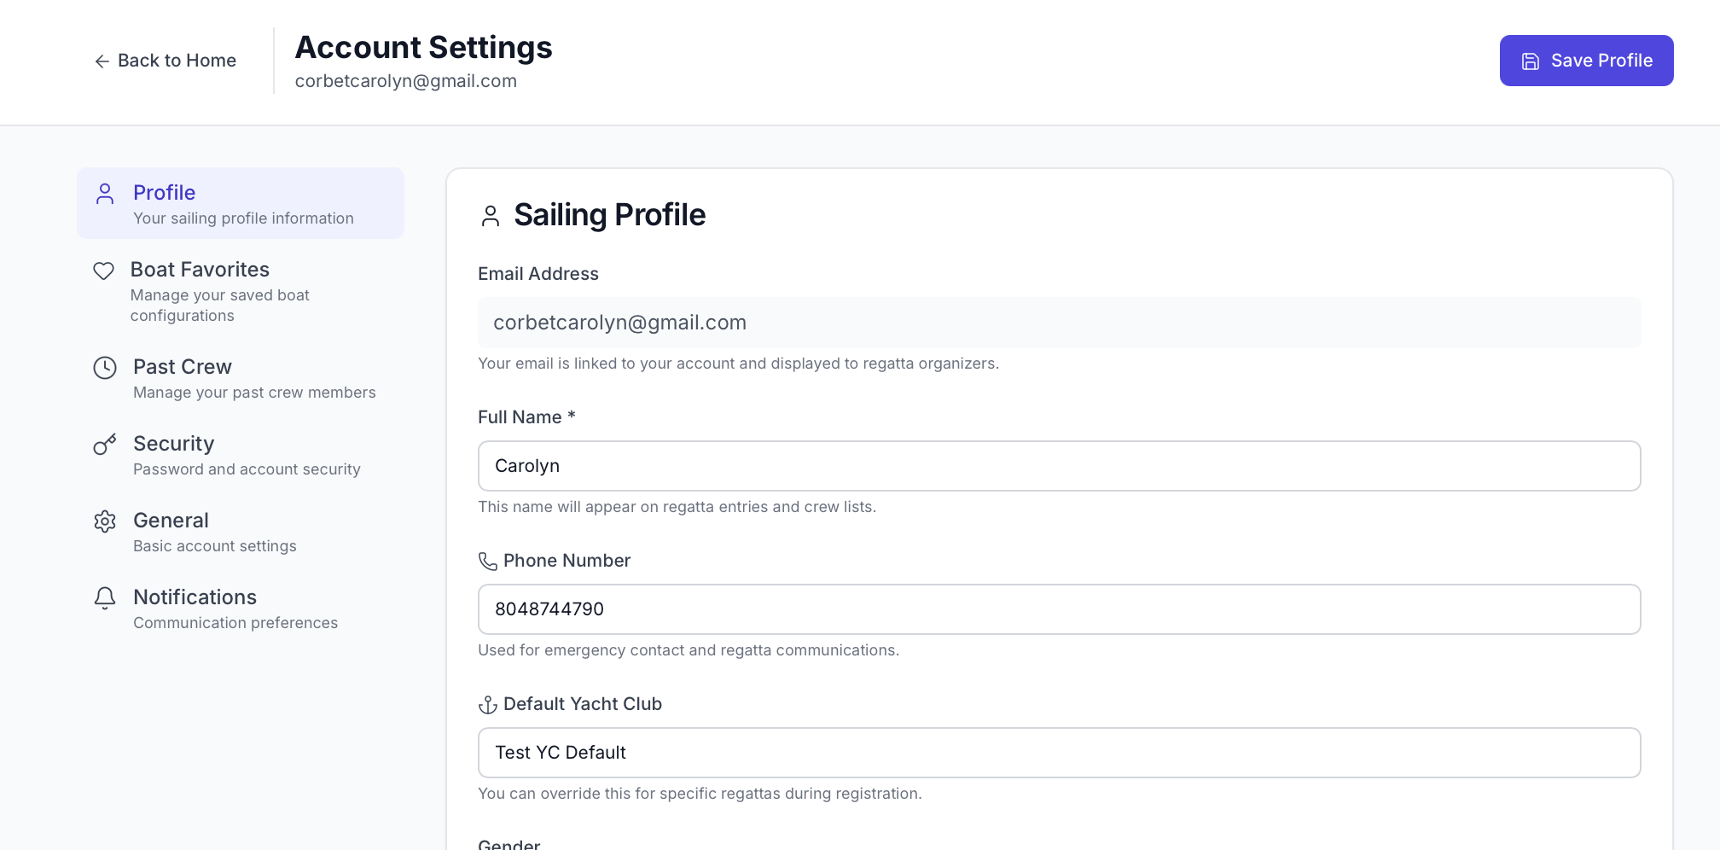Click the Default Yacht Club input box

click(1058, 752)
